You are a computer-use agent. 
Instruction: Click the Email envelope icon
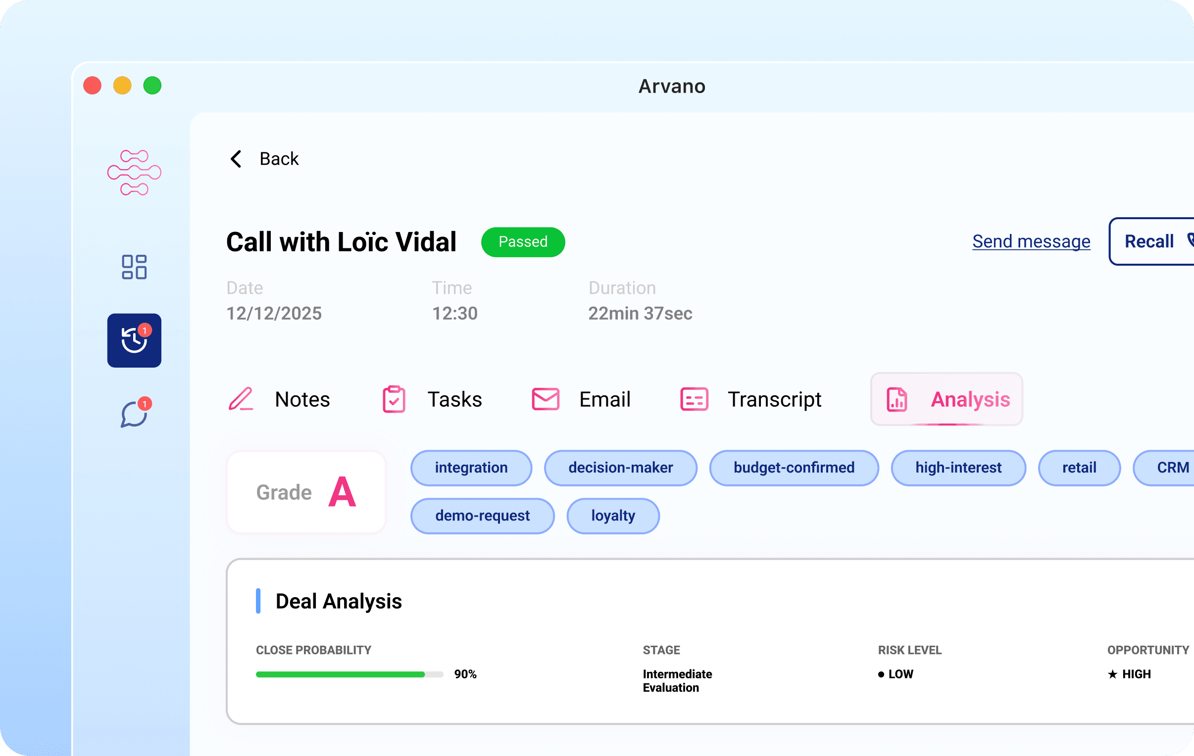click(x=546, y=399)
